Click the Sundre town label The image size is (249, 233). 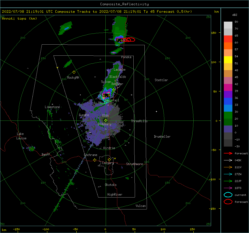84,115
